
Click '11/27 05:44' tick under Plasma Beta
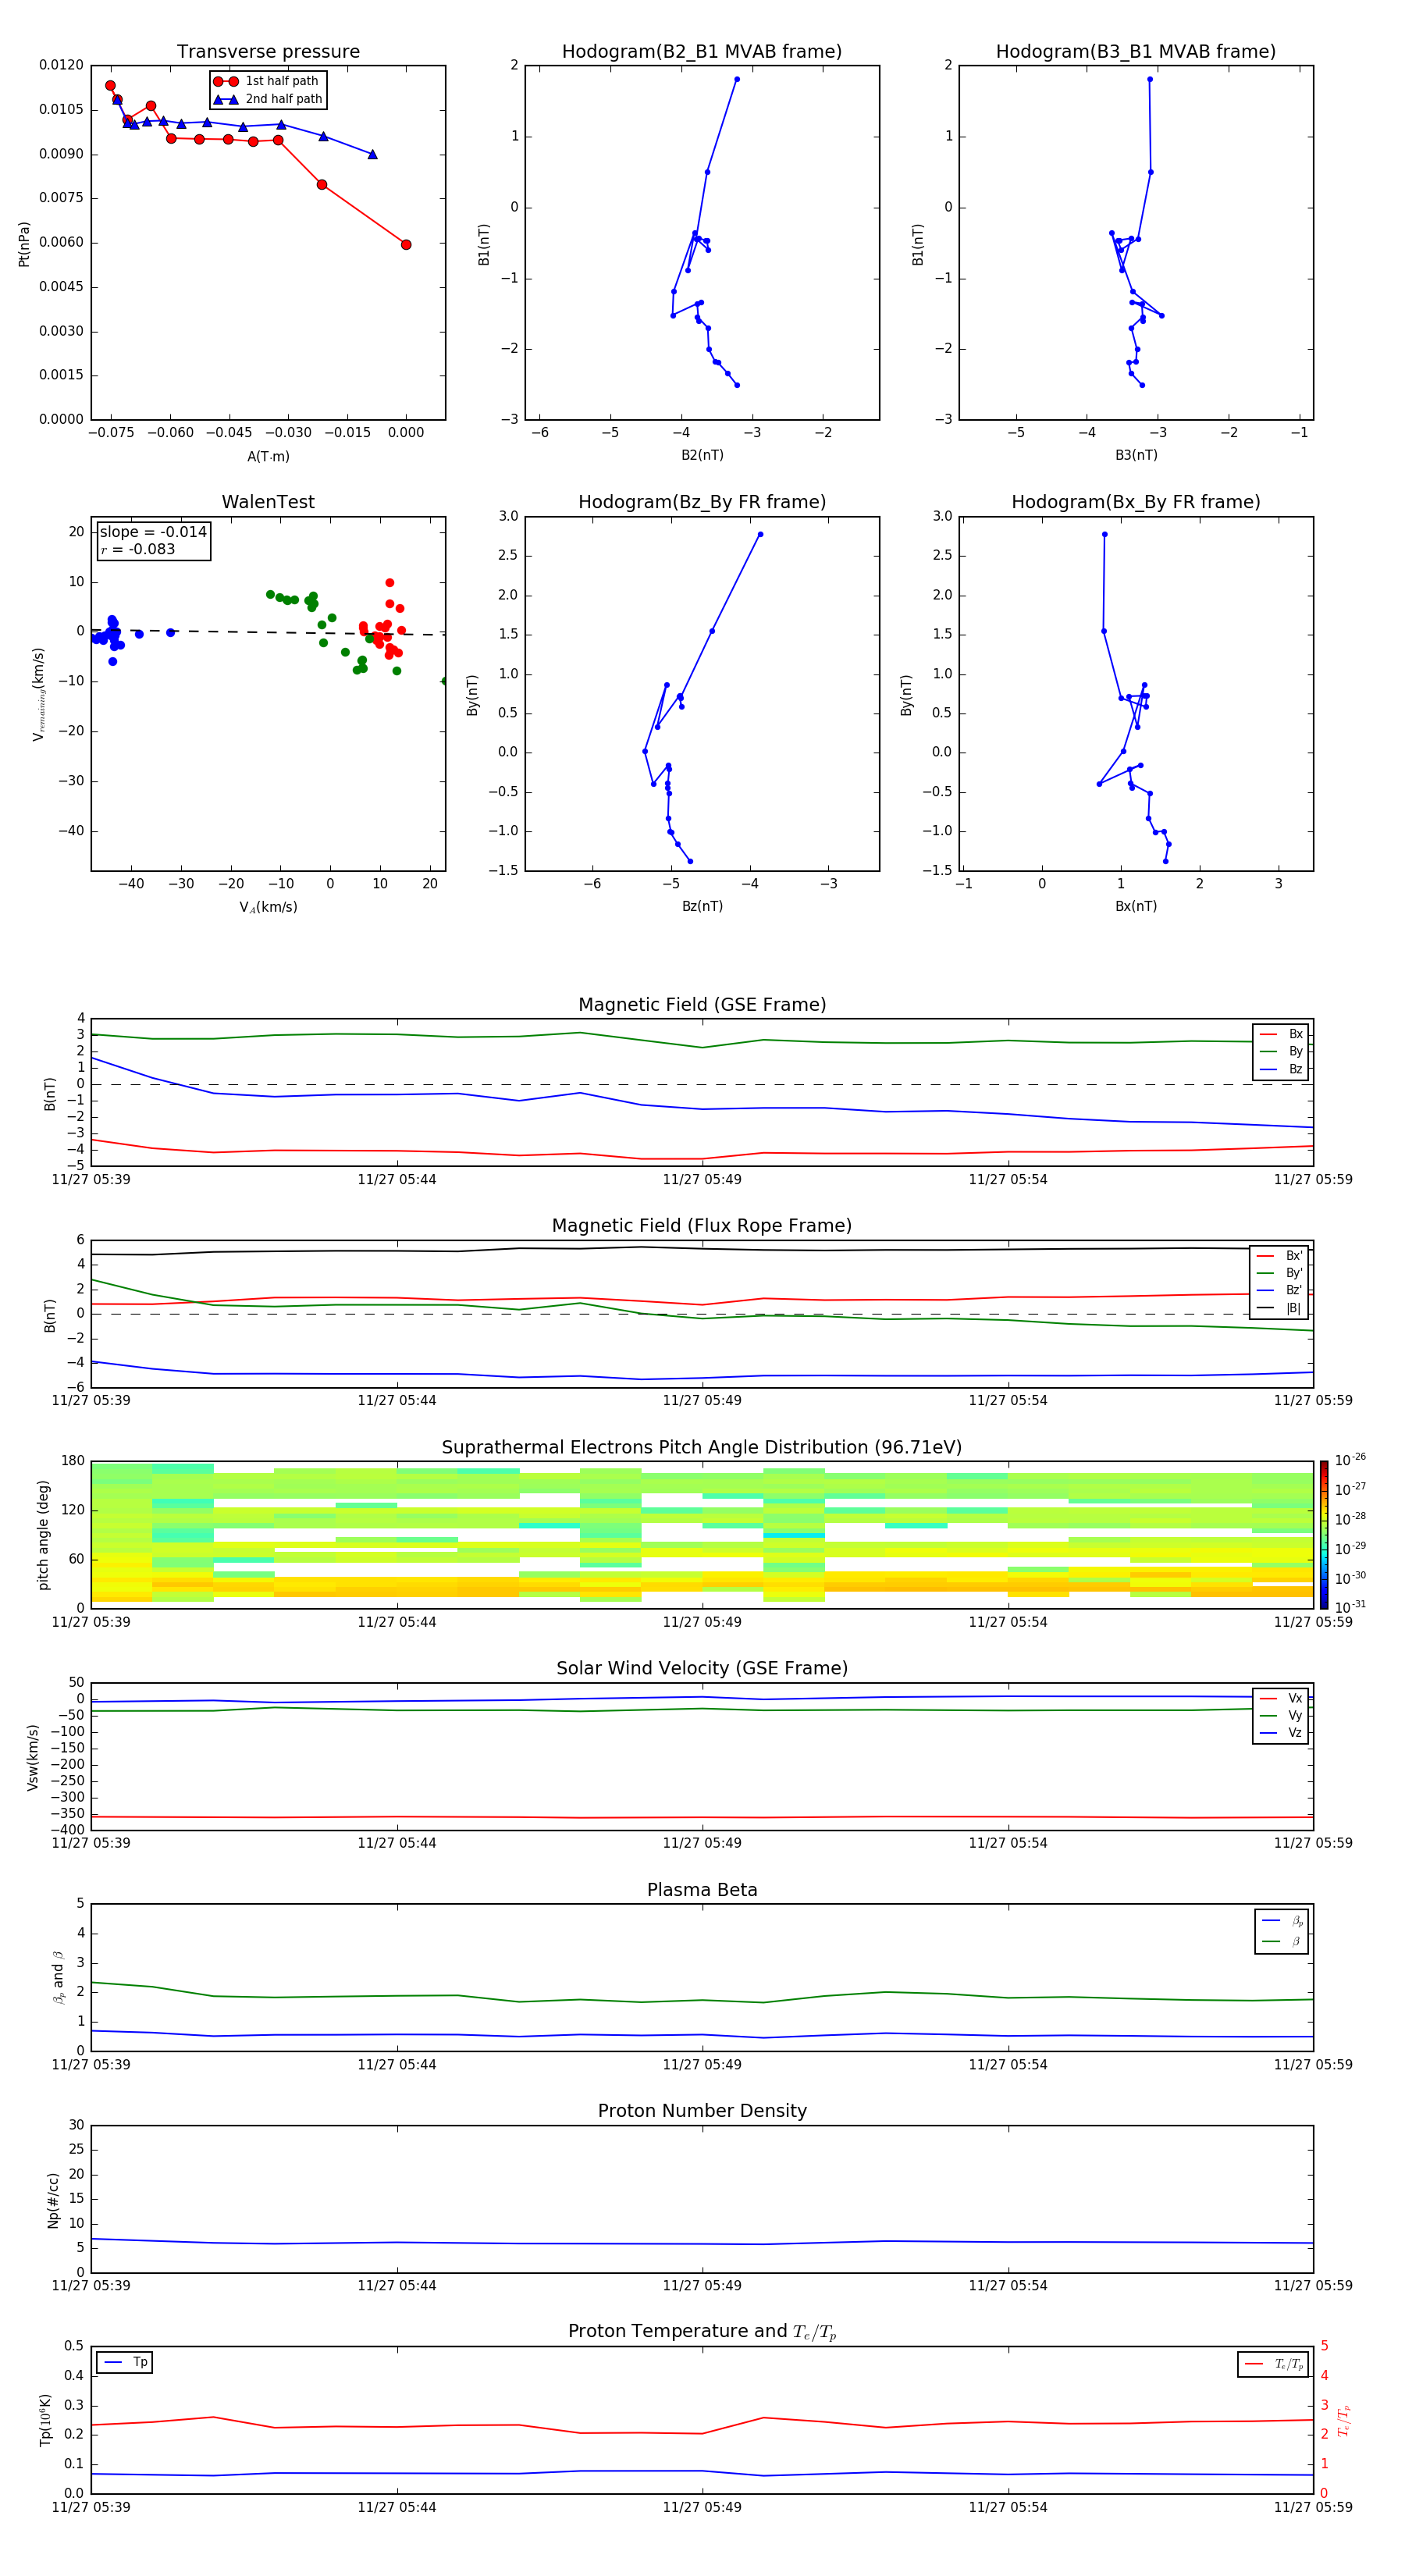(x=397, y=2064)
